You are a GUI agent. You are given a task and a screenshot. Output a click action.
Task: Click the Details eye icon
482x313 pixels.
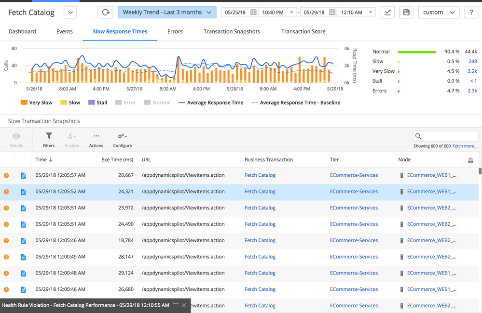coord(16,136)
